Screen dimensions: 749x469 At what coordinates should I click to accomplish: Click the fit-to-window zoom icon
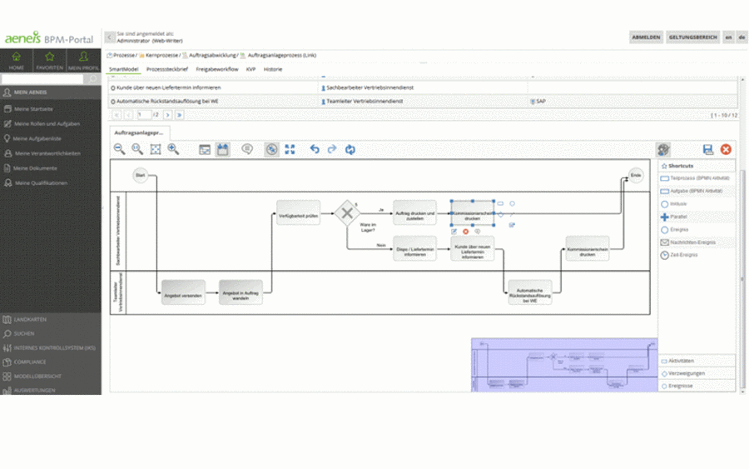click(156, 149)
